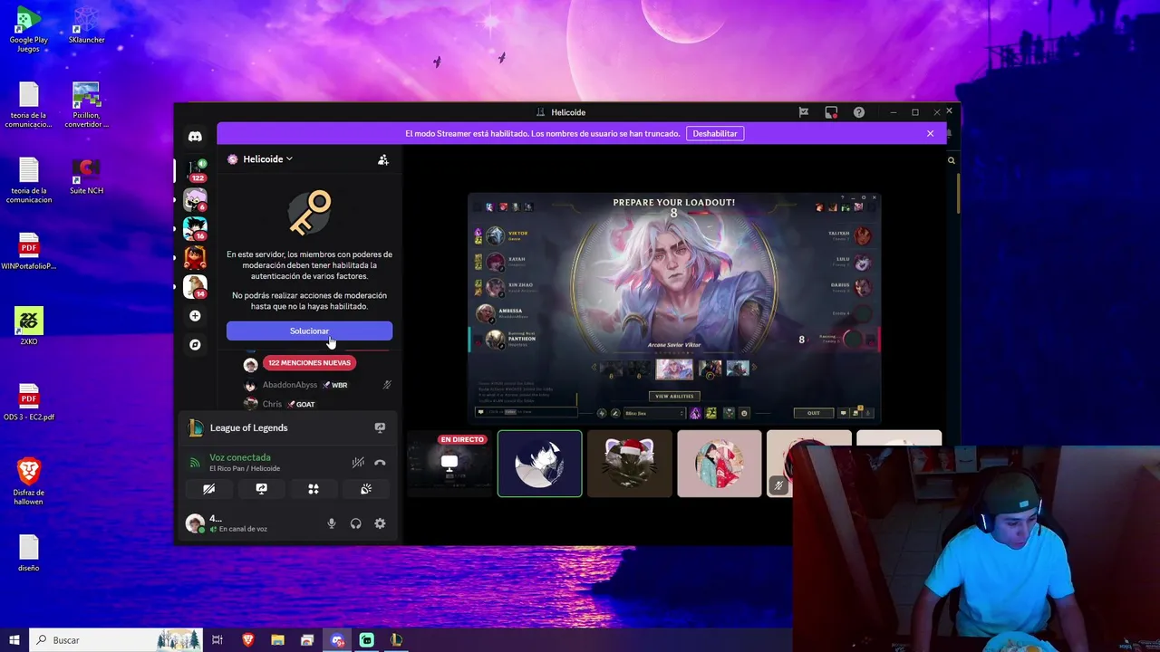
Task: Turn on camera in voice panel
Action: click(208, 489)
